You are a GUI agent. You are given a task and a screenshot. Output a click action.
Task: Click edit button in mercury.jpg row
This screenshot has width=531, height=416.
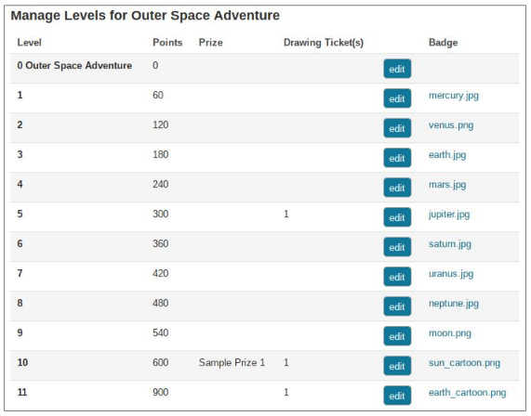pyautogui.click(x=397, y=98)
